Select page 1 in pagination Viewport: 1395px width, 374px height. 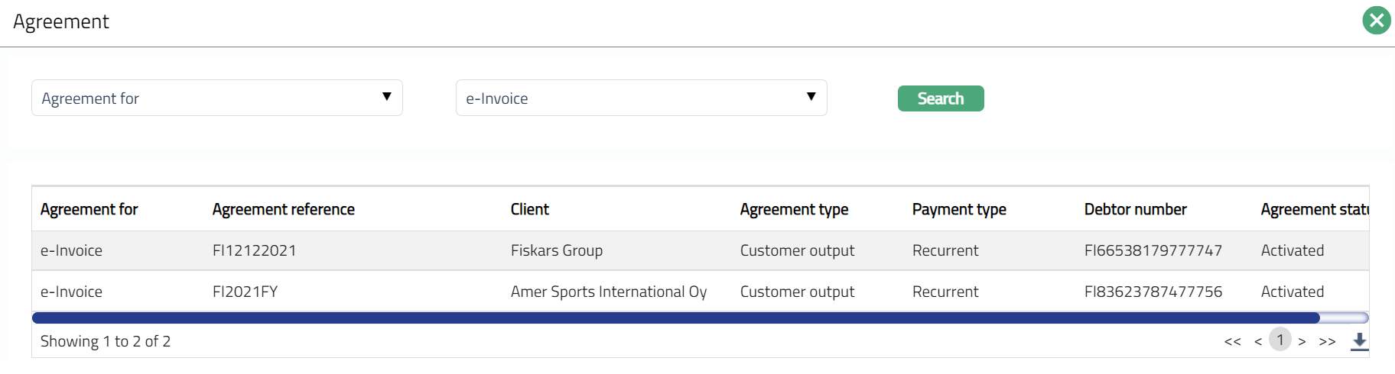click(1280, 340)
